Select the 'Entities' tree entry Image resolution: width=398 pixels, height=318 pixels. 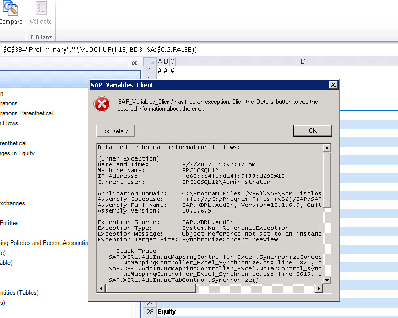9,223
